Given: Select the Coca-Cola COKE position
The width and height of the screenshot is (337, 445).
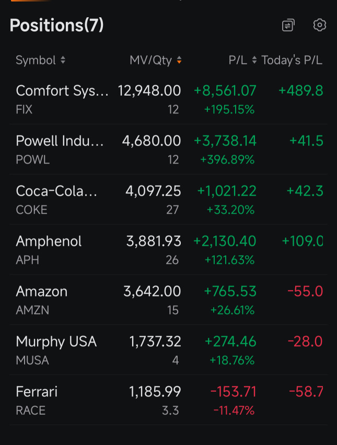Looking at the screenshot, I should tap(168, 200).
